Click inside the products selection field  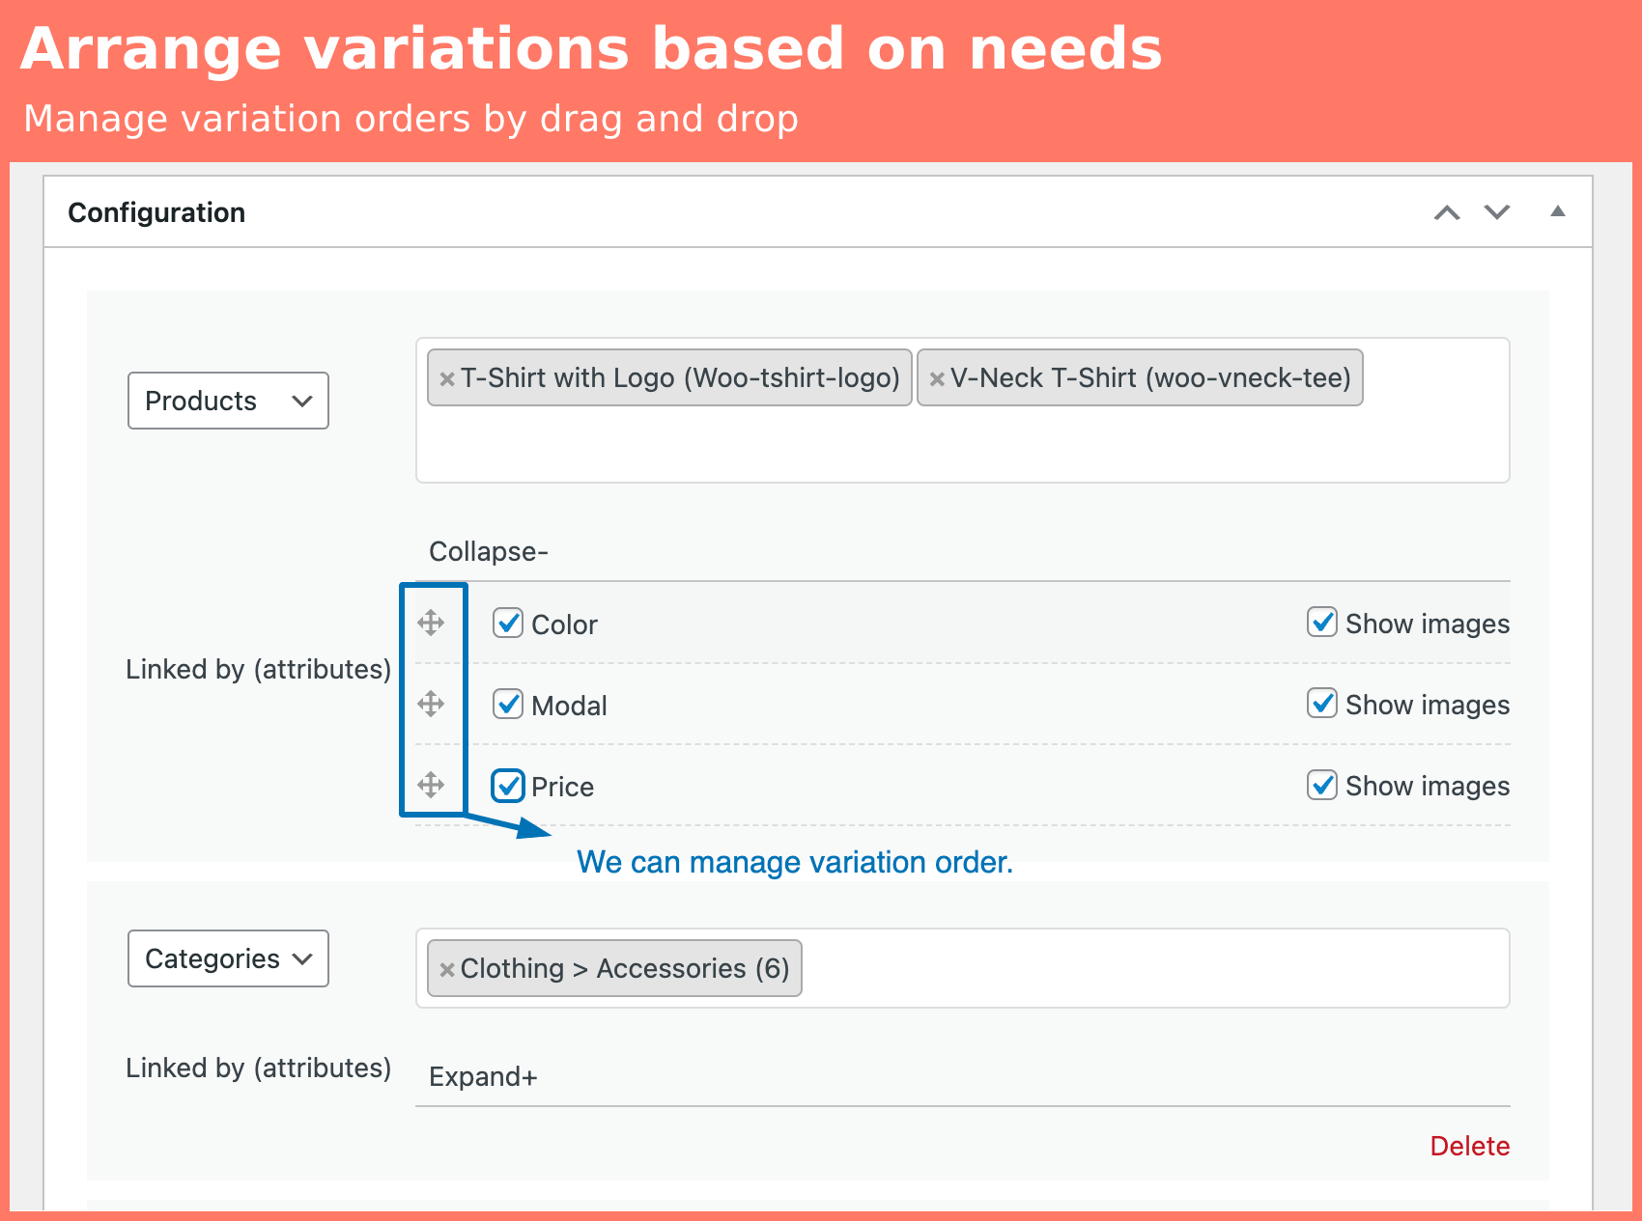click(962, 444)
